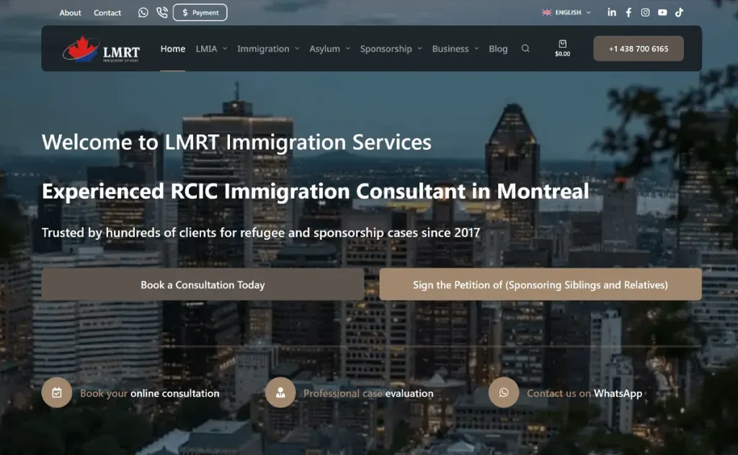This screenshot has width=738, height=455.
Task: Open the Instagram profile icon
Action: pyautogui.click(x=645, y=12)
